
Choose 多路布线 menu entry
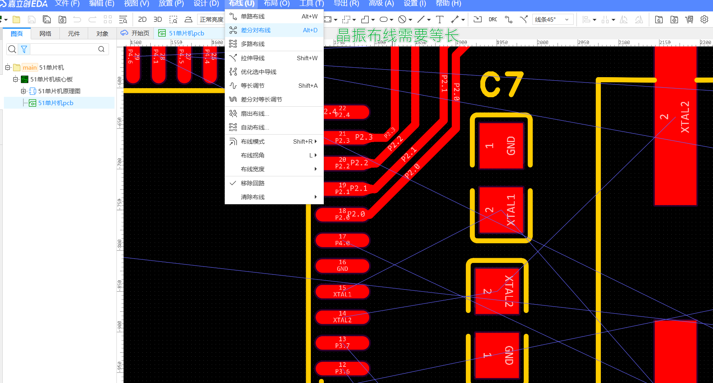click(x=274, y=44)
